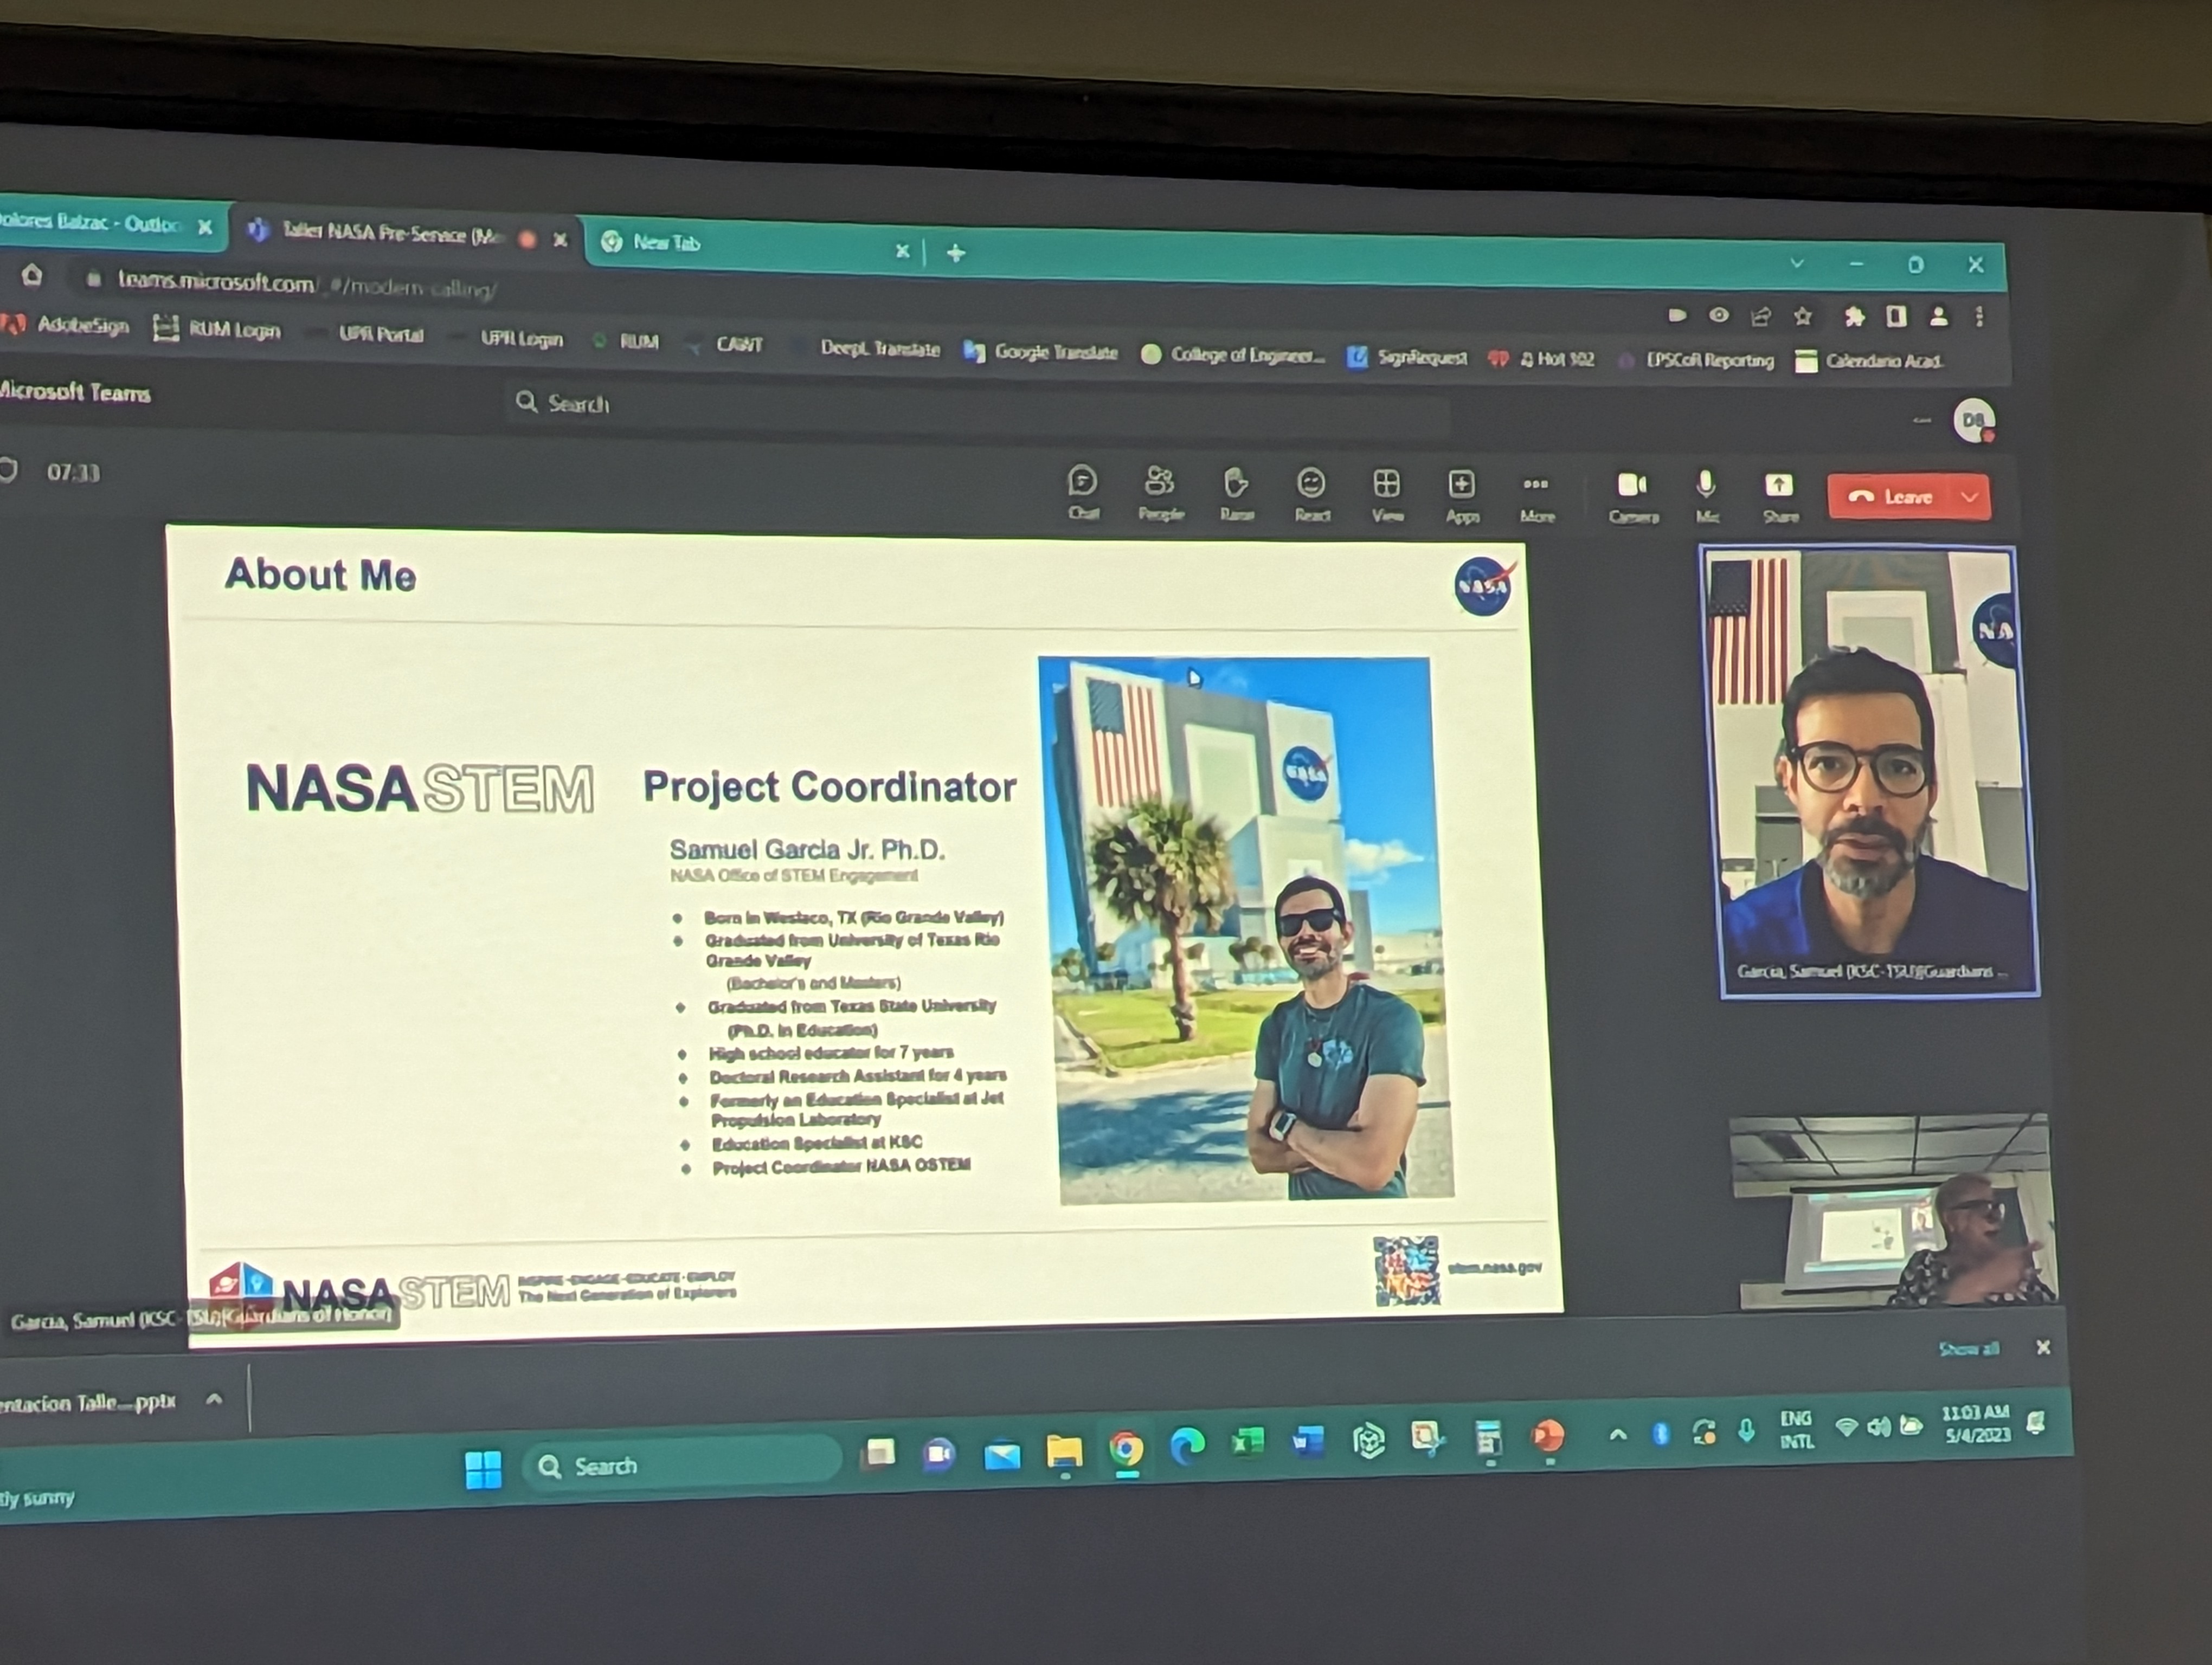This screenshot has height=1665, width=2212.
Task: Open the Calendario Acad. bookmark
Action: pos(1869,361)
